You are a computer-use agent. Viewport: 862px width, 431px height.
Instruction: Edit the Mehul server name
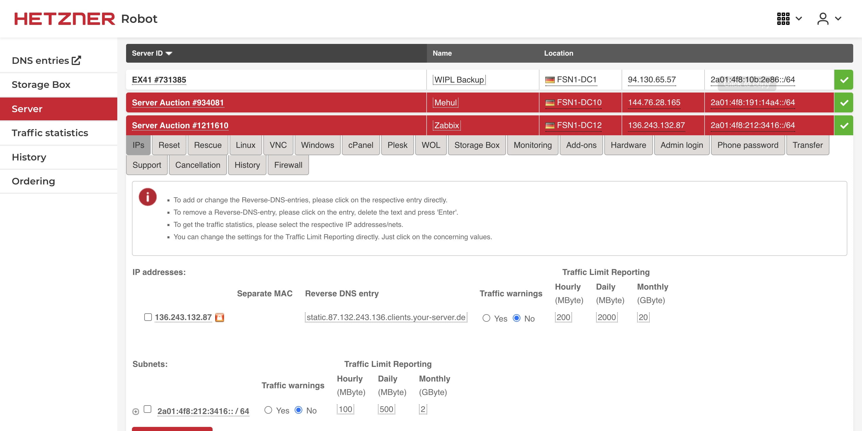pyautogui.click(x=445, y=102)
